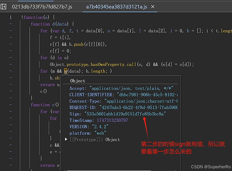232x171 pixels.
Task: Click the 'for (d in o)' line
Action: pyautogui.click(x=54, y=58)
